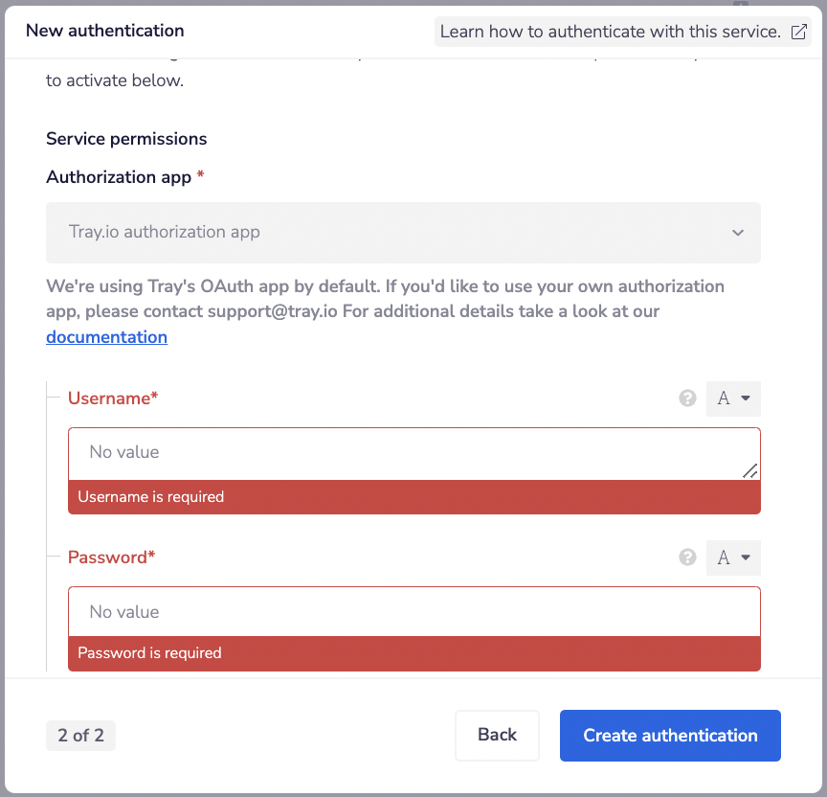Viewport: 827px width, 797px height.
Task: Click the 'New authentication' dialog title
Action: pos(105,32)
